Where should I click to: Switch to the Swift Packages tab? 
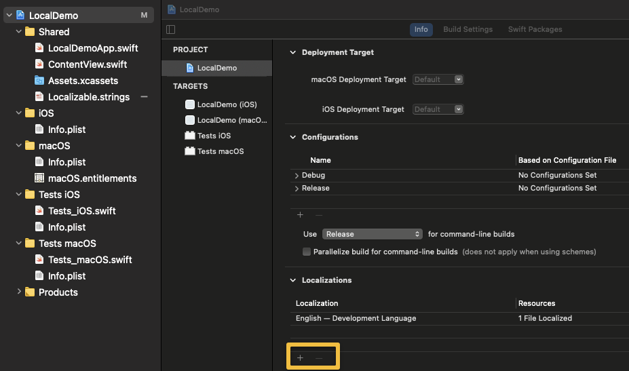[x=535, y=29]
